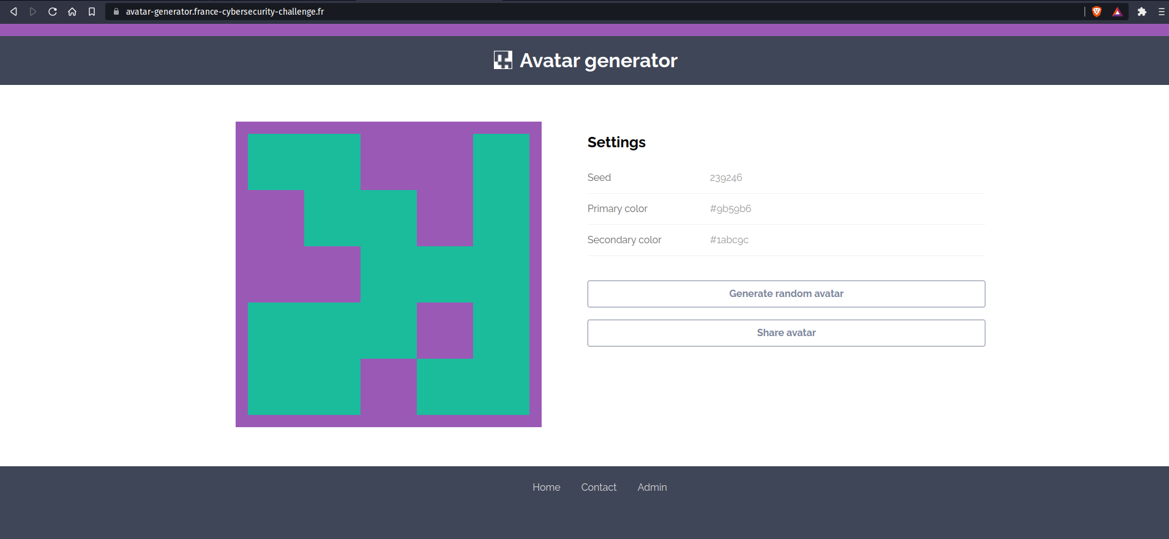
Task: Reload the page with refresh icon
Action: 53,12
